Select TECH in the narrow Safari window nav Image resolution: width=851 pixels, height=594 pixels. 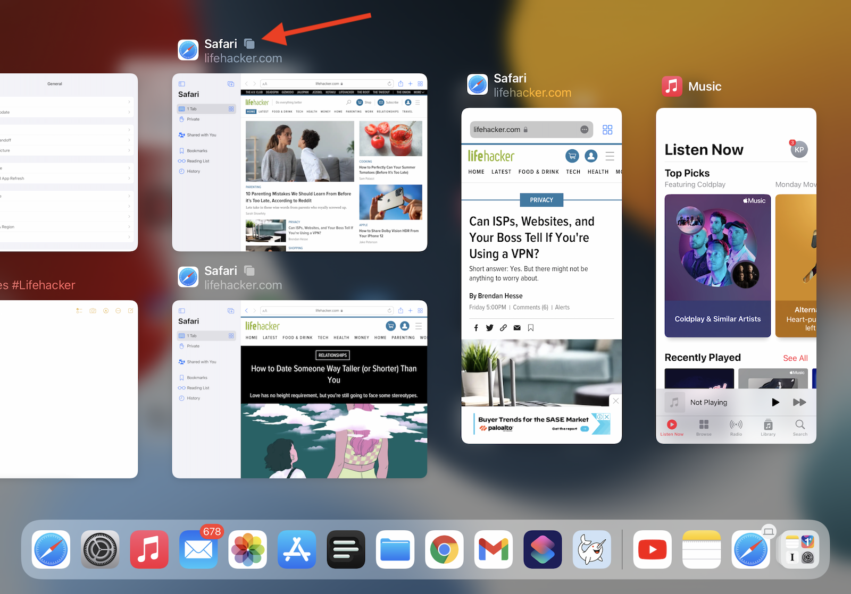[x=573, y=172]
